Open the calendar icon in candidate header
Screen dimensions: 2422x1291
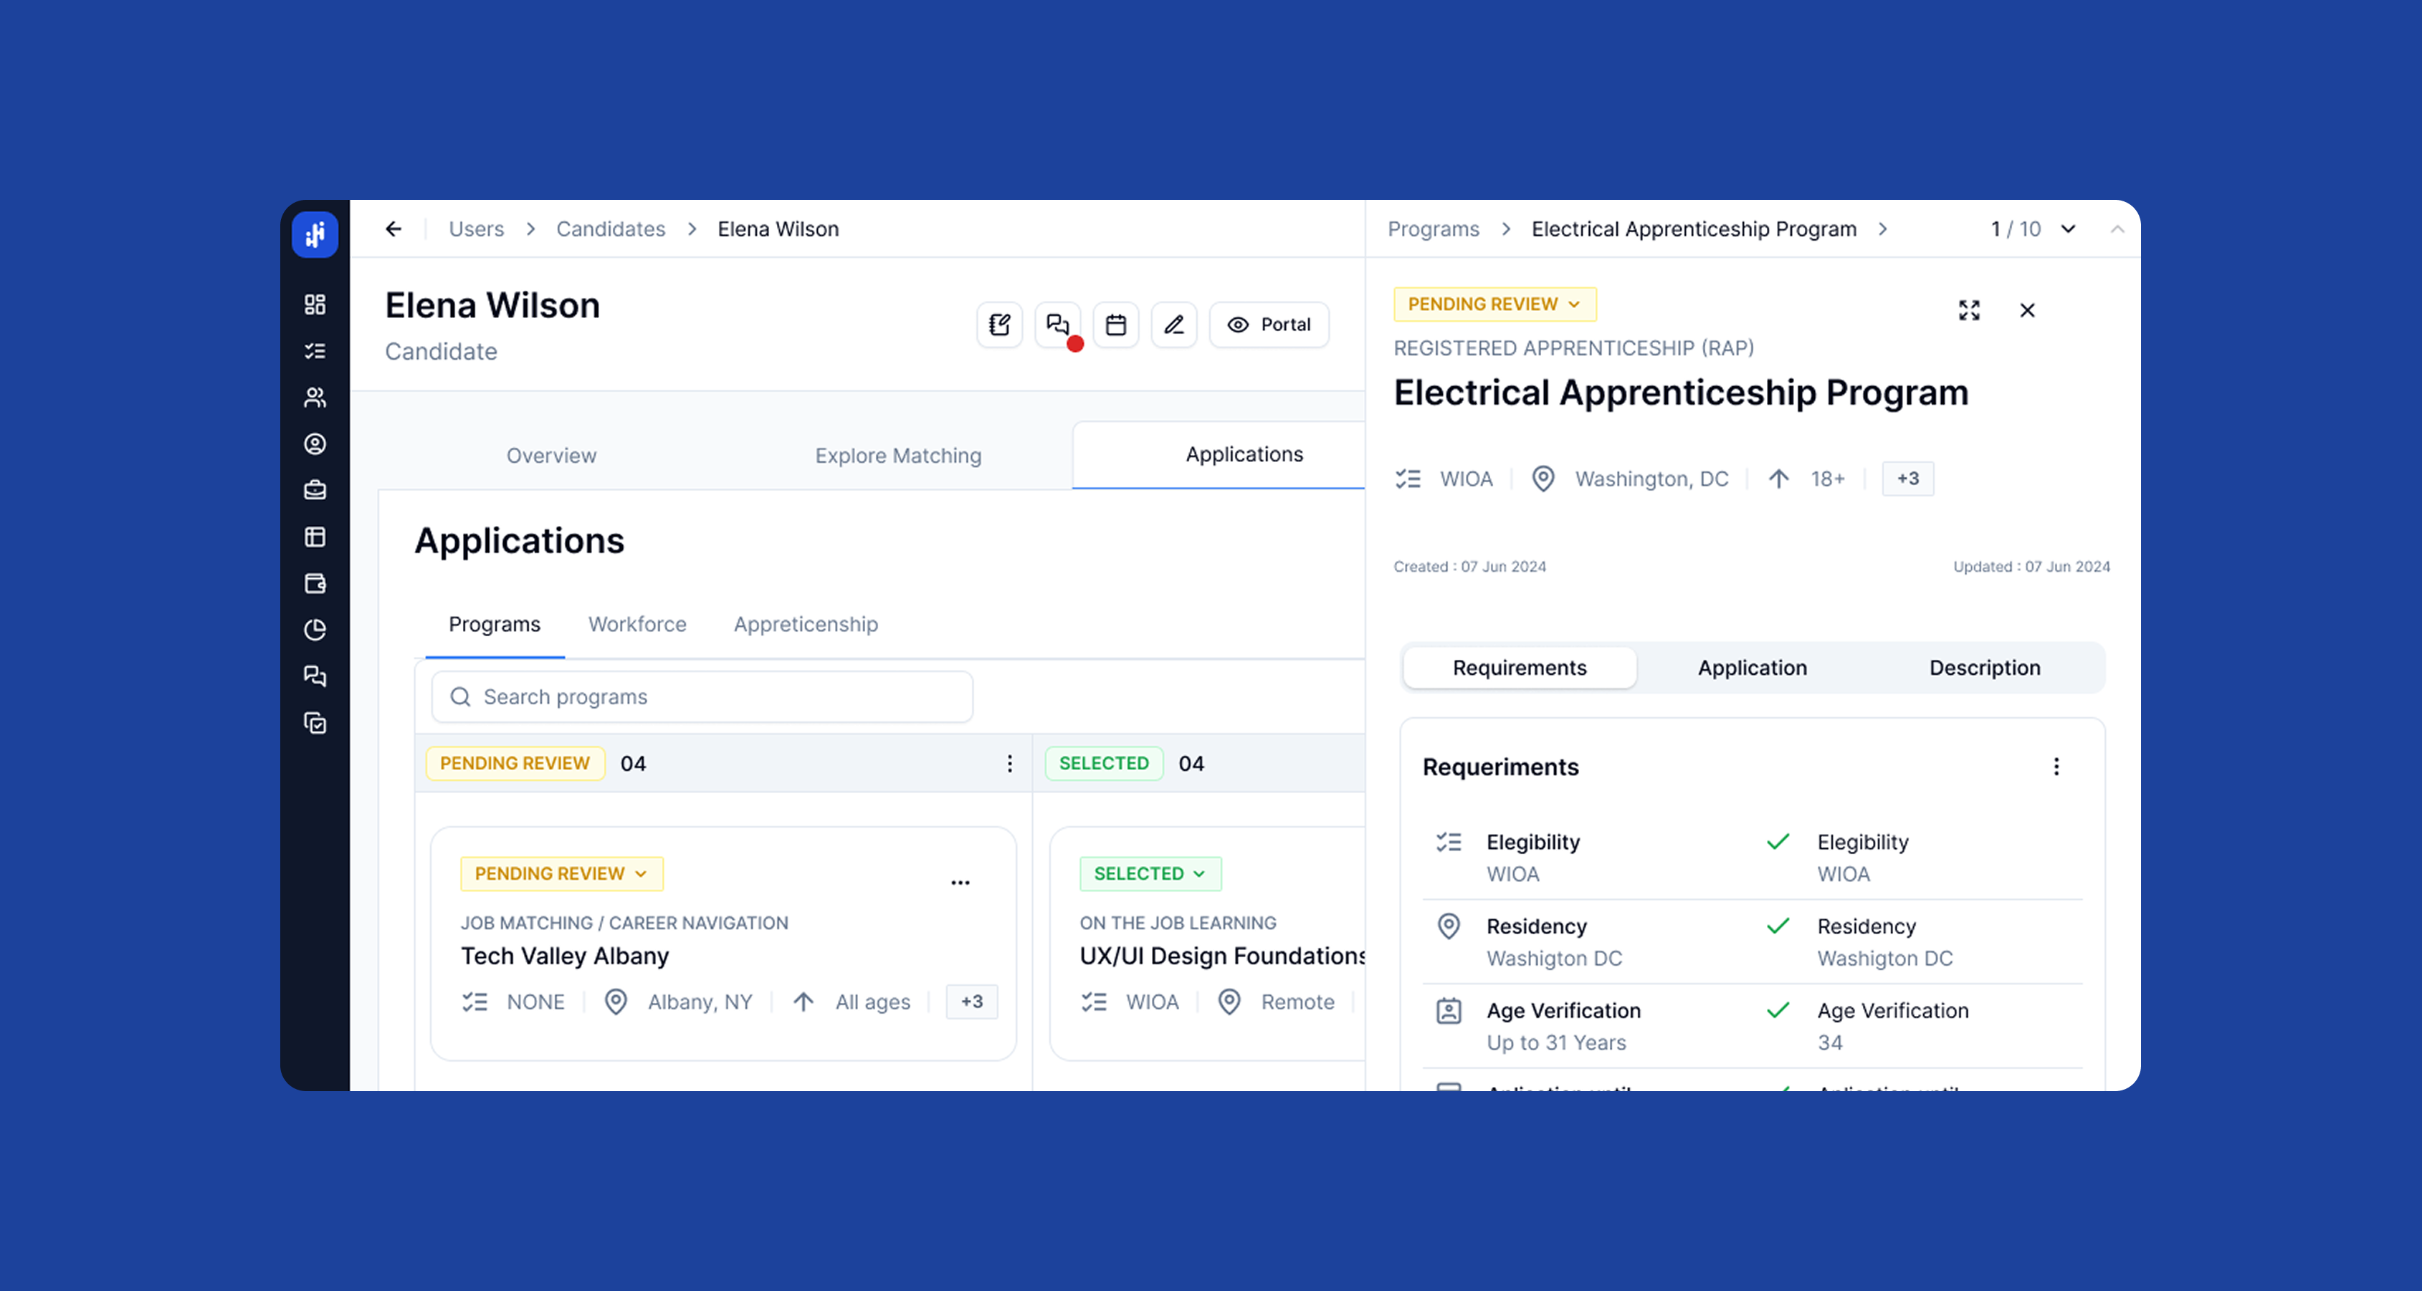[x=1116, y=324]
